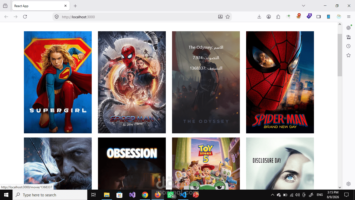The width and height of the screenshot is (355, 200).
Task: Open the Downloads panel
Action: [x=259, y=17]
